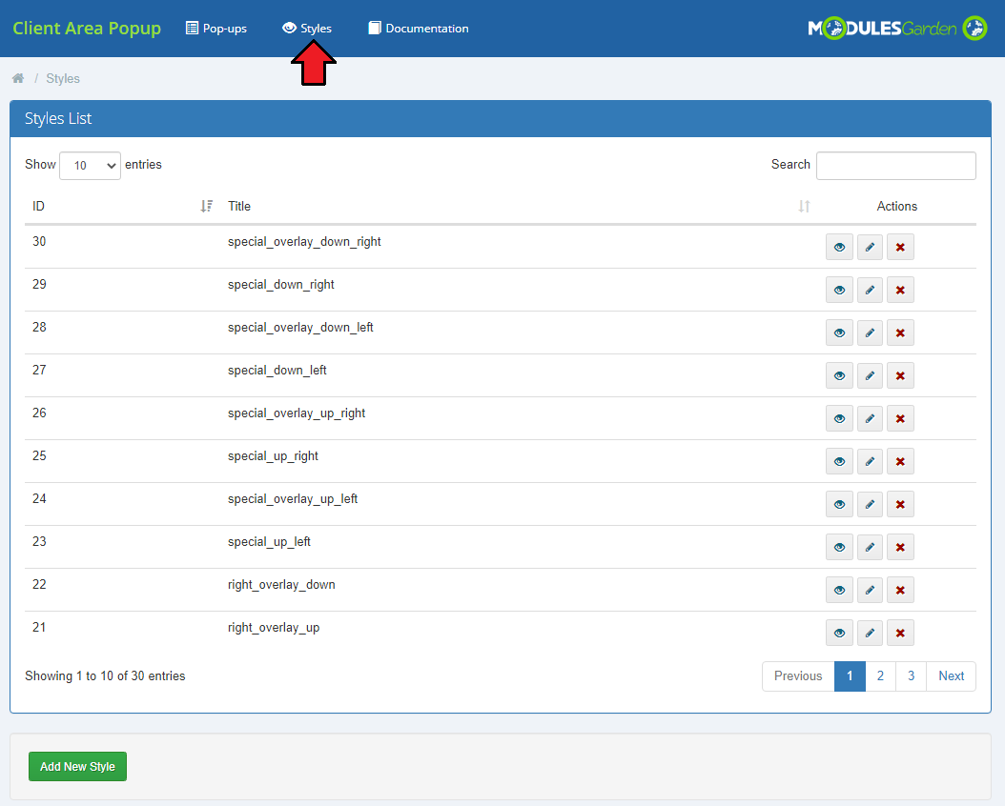
Task: Open the Pop-ups menu item
Action: tap(216, 29)
